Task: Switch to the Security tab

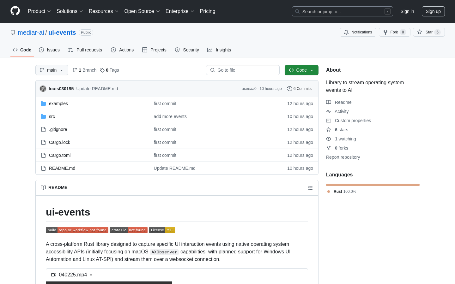Action: pos(187,50)
